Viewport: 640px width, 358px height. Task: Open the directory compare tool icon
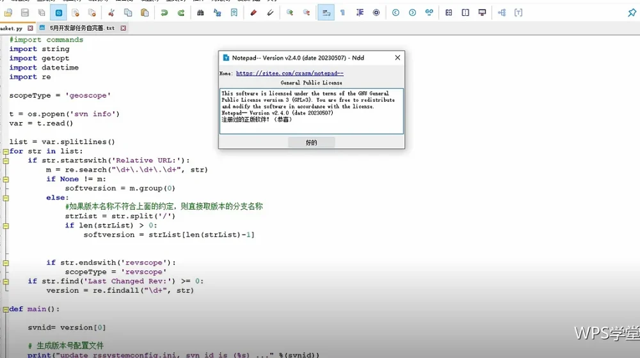tap(465, 13)
